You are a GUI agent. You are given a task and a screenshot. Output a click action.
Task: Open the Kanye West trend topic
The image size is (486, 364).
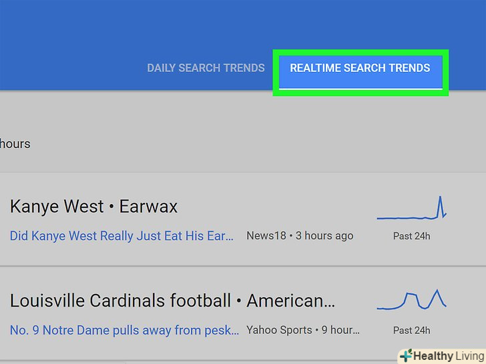click(57, 207)
